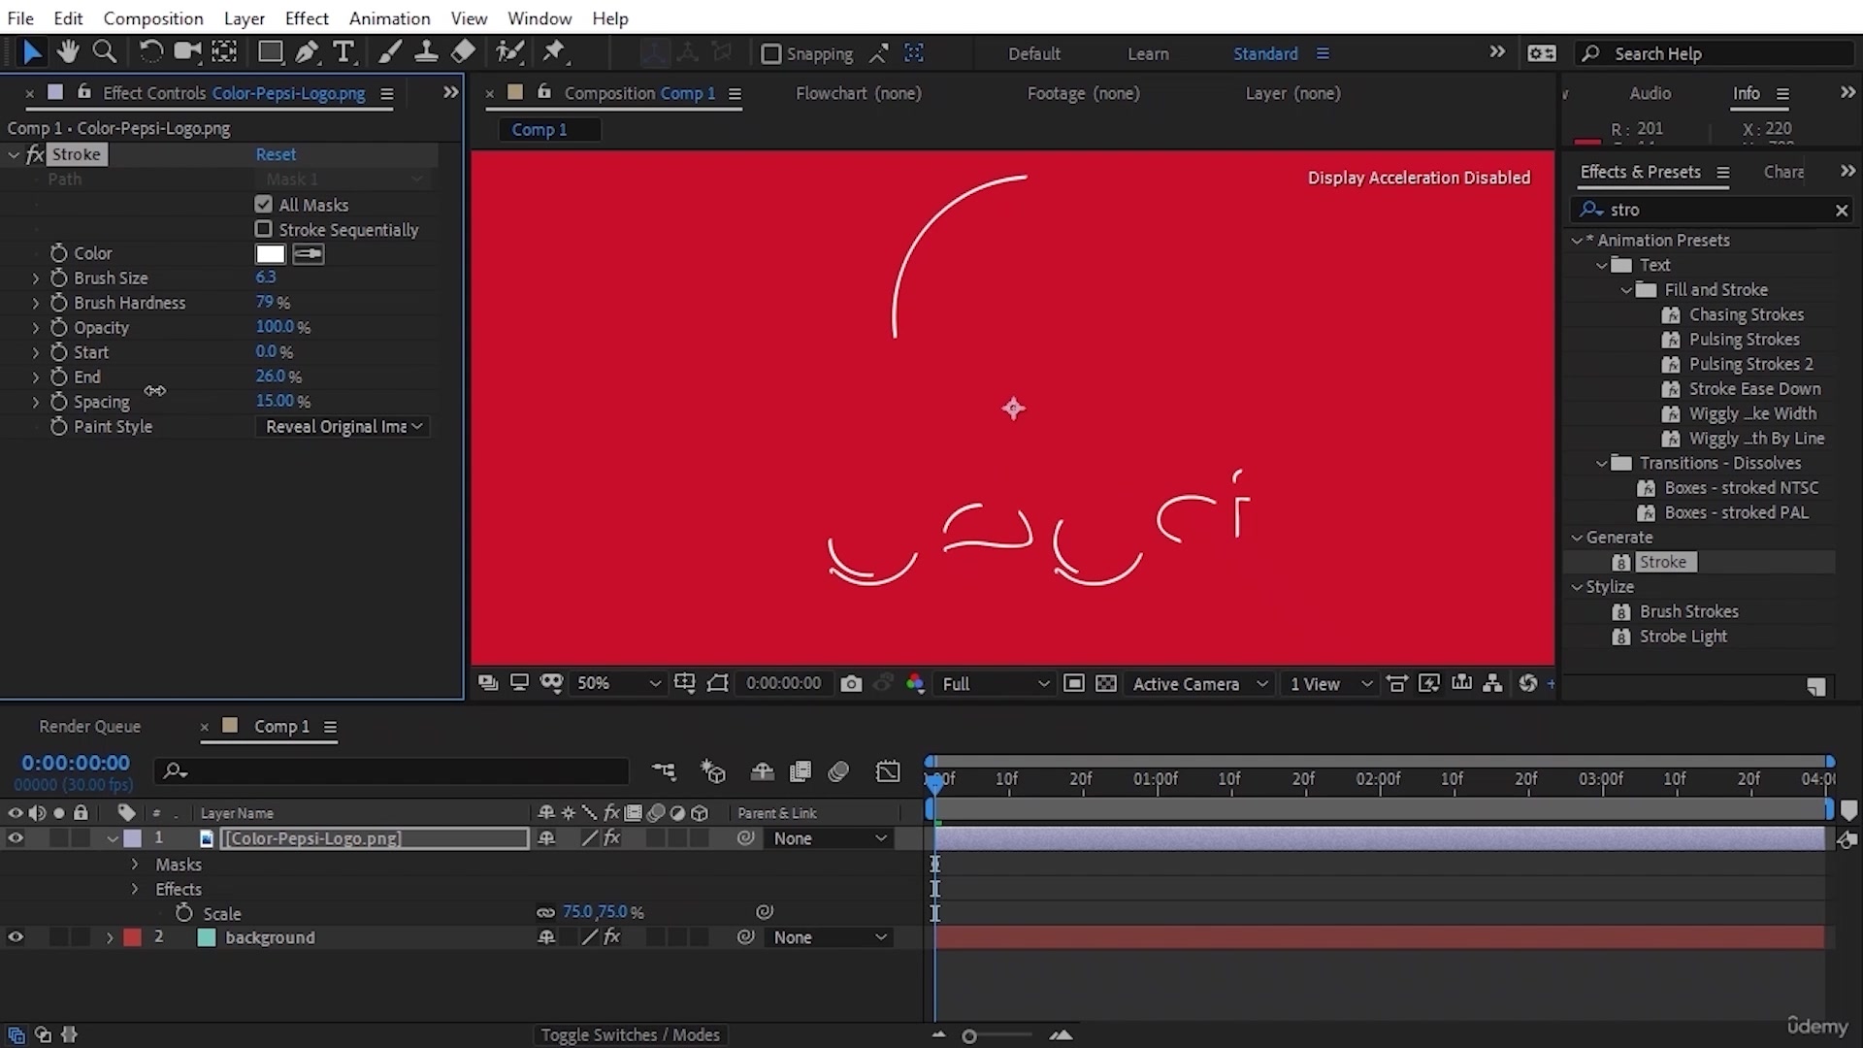Click the timeline zoom slider handle

(969, 1036)
